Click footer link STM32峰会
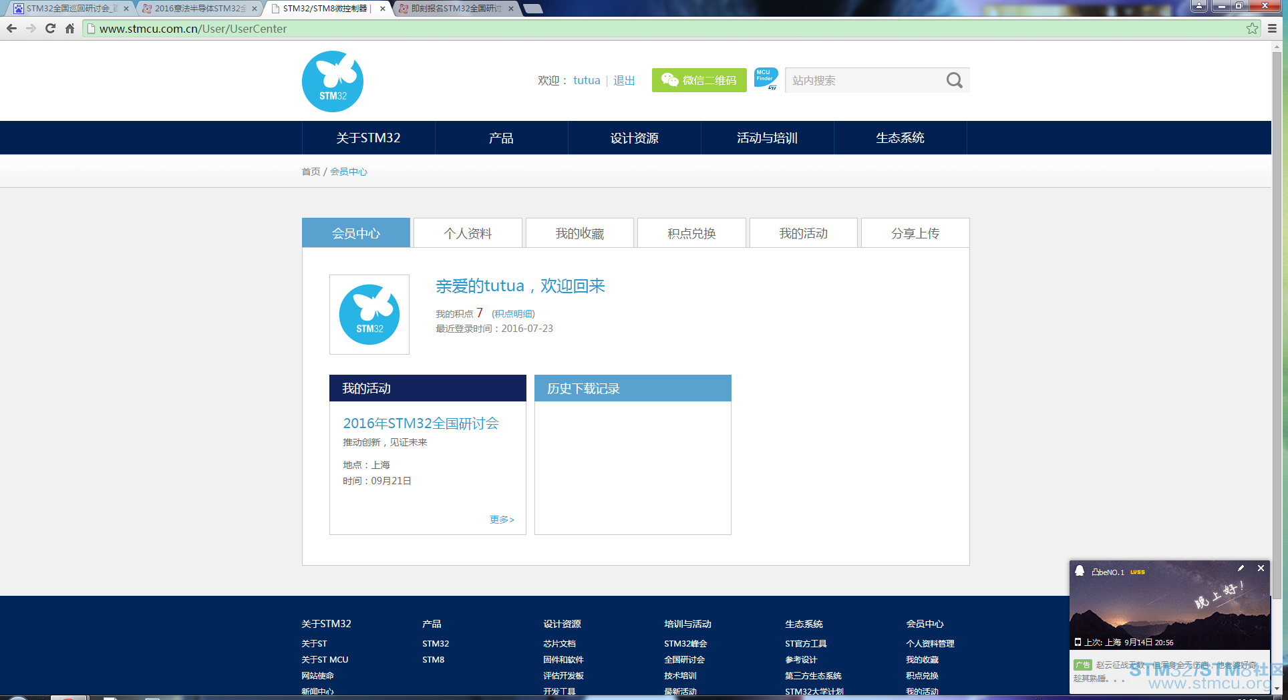Screen dimensions: 1288x700 685,643
